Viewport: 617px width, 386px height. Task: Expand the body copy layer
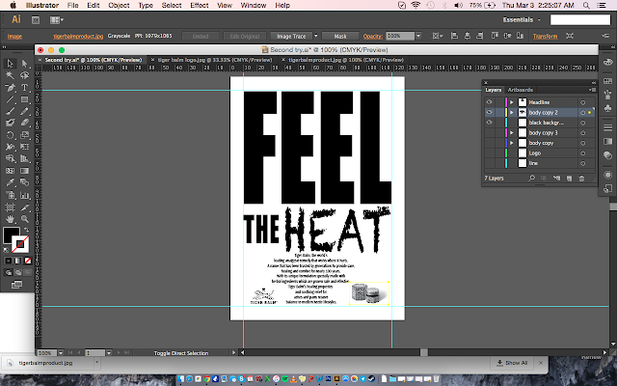click(512, 143)
